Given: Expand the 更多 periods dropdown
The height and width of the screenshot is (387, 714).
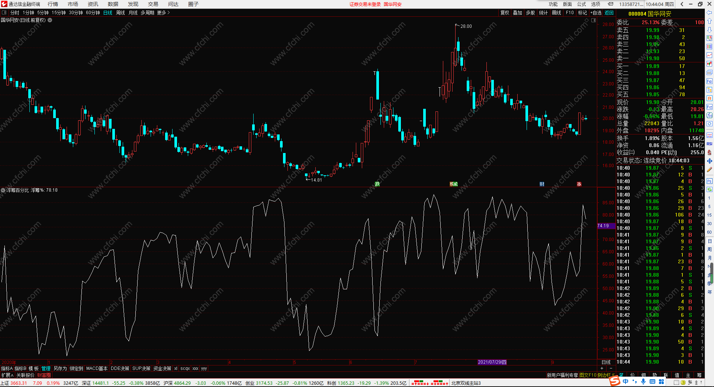Looking at the screenshot, I should (163, 13).
